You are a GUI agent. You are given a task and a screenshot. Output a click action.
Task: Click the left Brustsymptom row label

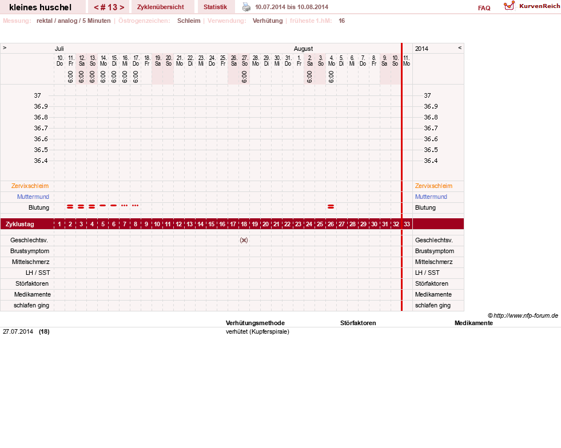point(30,251)
